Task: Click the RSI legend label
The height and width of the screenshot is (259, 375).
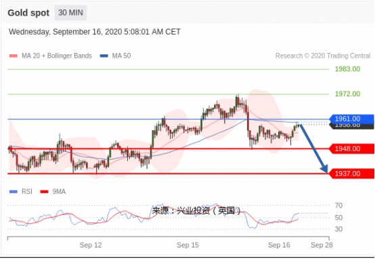Action: (27, 192)
